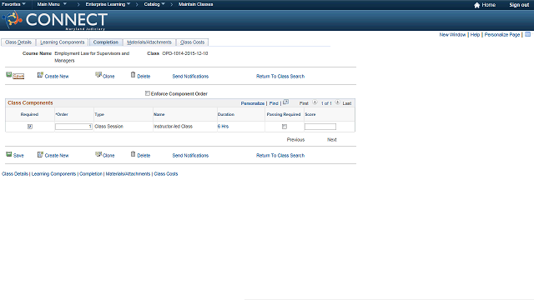534x300 pixels.
Task: Click the Home house icon
Action: pyautogui.click(x=476, y=5)
